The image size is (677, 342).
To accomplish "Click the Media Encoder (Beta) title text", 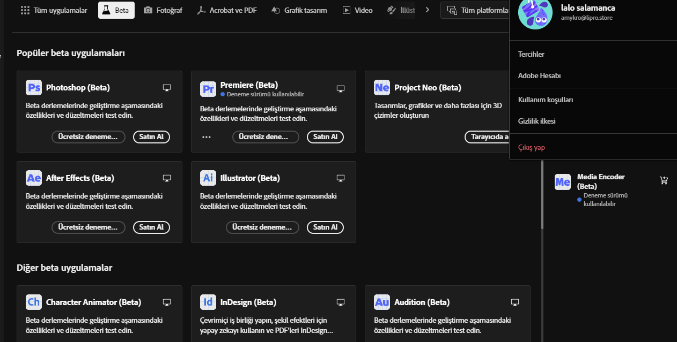I will (601, 181).
